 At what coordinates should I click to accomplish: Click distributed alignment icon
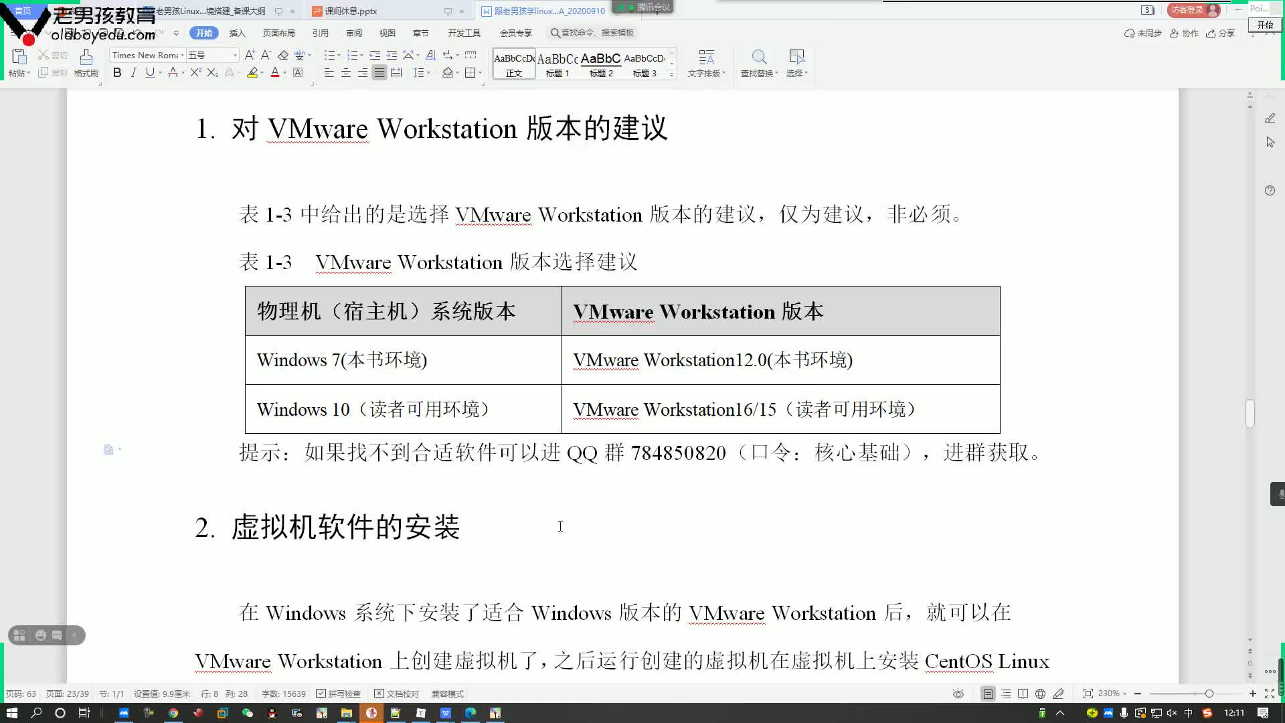(396, 72)
